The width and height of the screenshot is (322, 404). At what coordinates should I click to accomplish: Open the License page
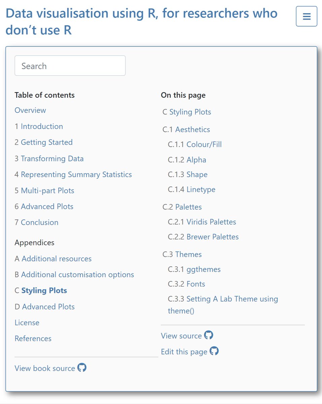coord(27,323)
